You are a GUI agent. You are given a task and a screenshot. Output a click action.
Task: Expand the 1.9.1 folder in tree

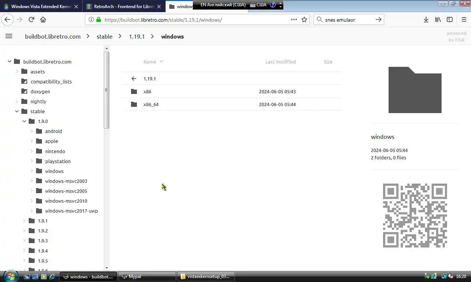click(x=24, y=221)
